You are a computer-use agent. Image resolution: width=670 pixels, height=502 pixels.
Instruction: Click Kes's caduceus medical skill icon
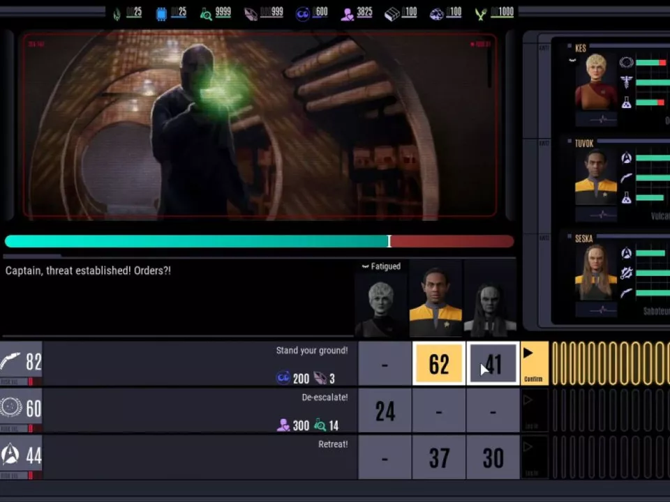click(x=626, y=82)
